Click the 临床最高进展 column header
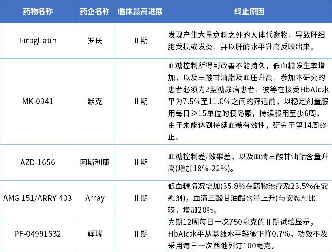Screen dimensions: 332x252 (x=140, y=11)
